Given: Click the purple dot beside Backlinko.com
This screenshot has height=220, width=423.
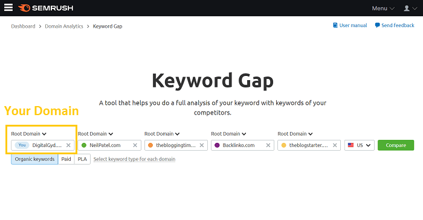Looking at the screenshot, I should pos(217,145).
